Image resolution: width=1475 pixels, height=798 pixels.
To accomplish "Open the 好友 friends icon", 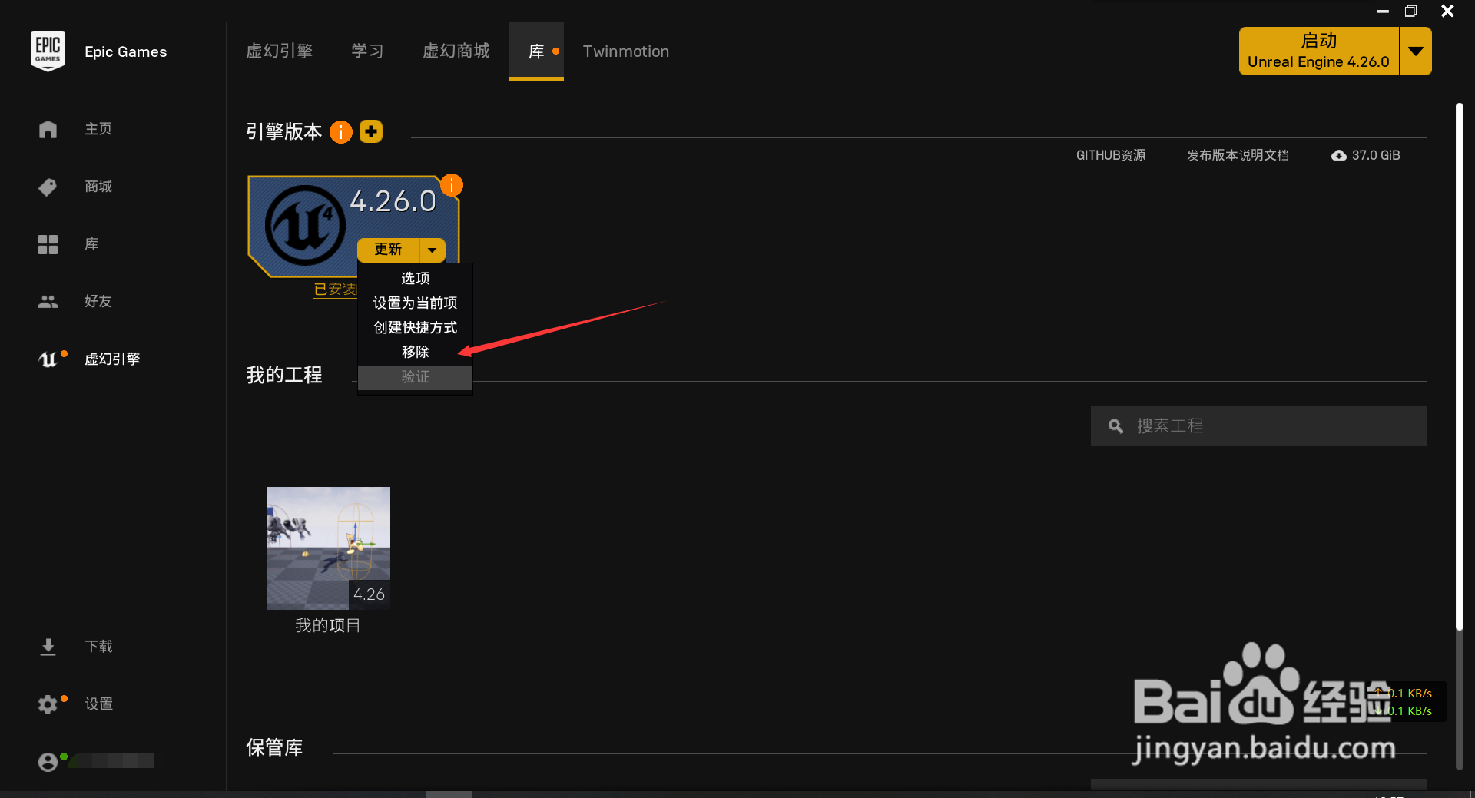I will 48,302.
